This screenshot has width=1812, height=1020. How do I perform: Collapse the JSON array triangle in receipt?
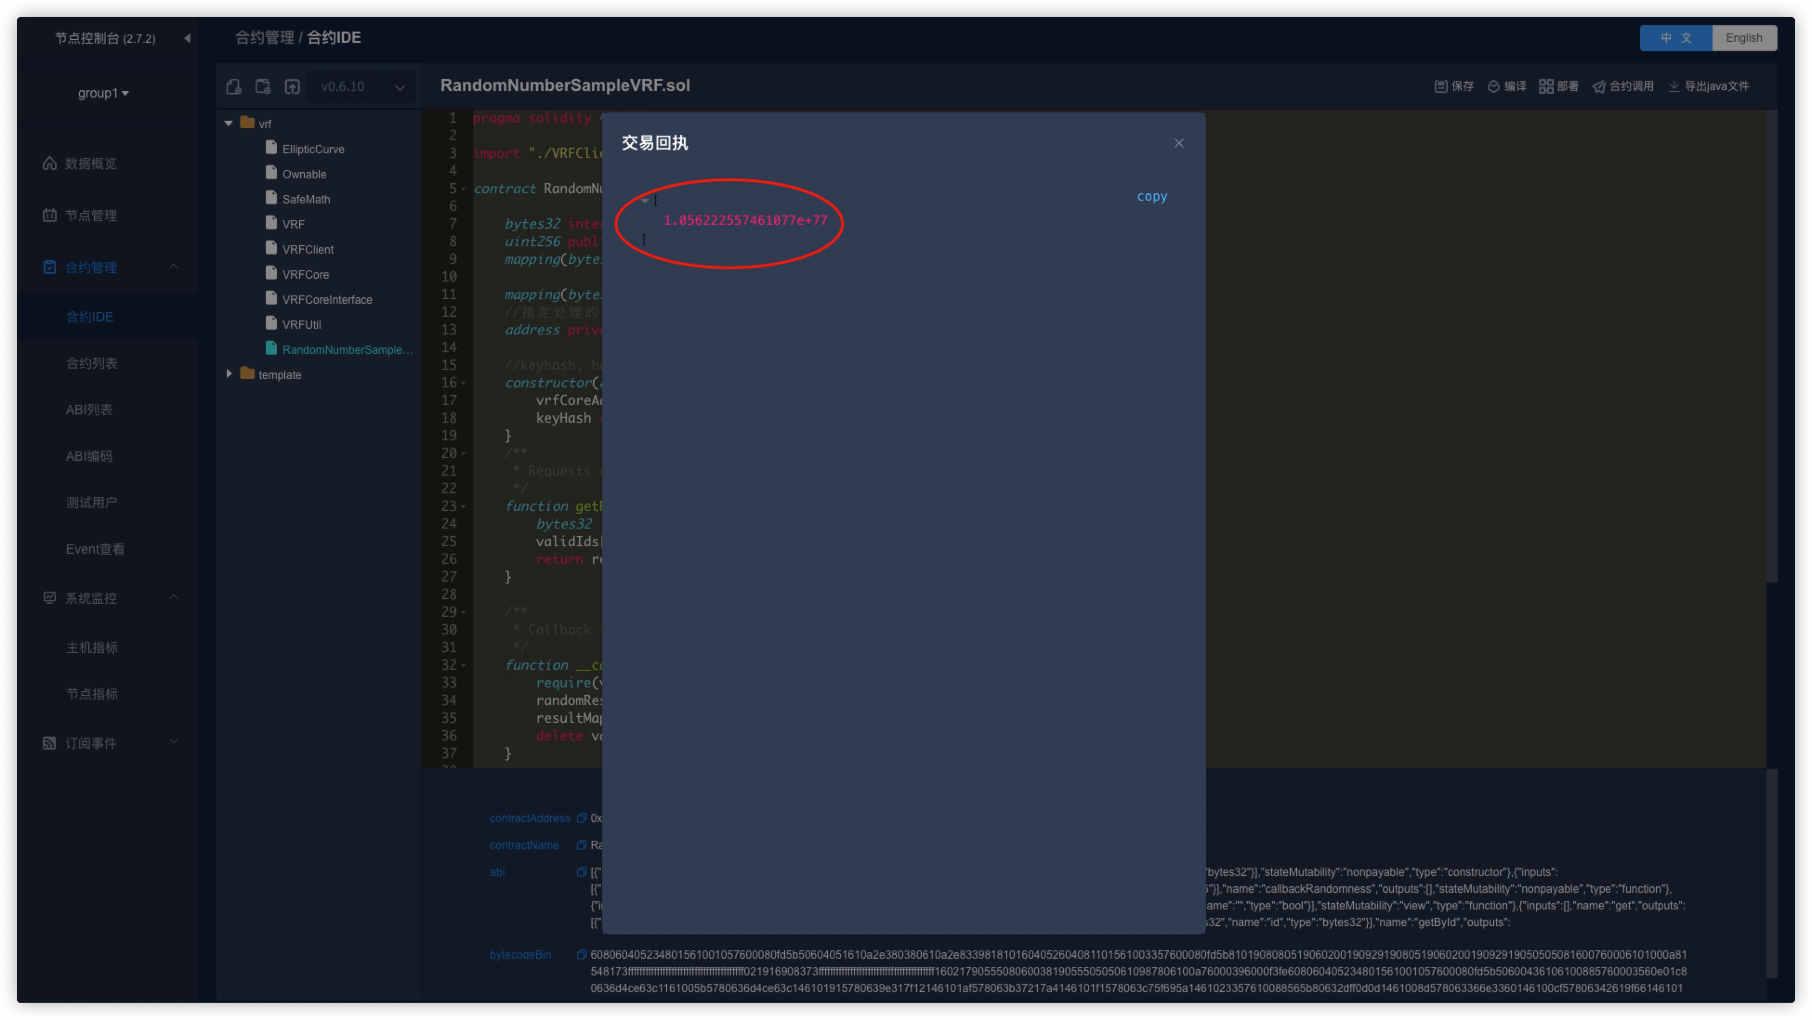click(645, 201)
